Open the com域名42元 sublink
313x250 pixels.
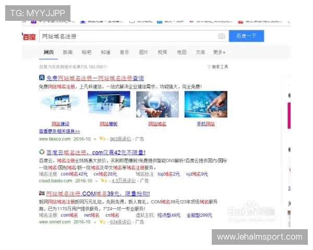[74, 174]
